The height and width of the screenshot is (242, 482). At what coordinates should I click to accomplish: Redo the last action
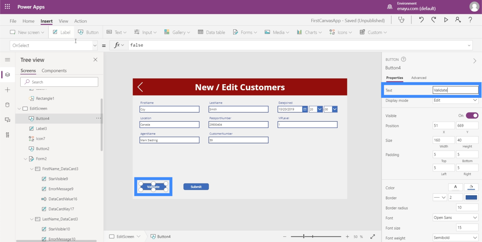(x=434, y=20)
